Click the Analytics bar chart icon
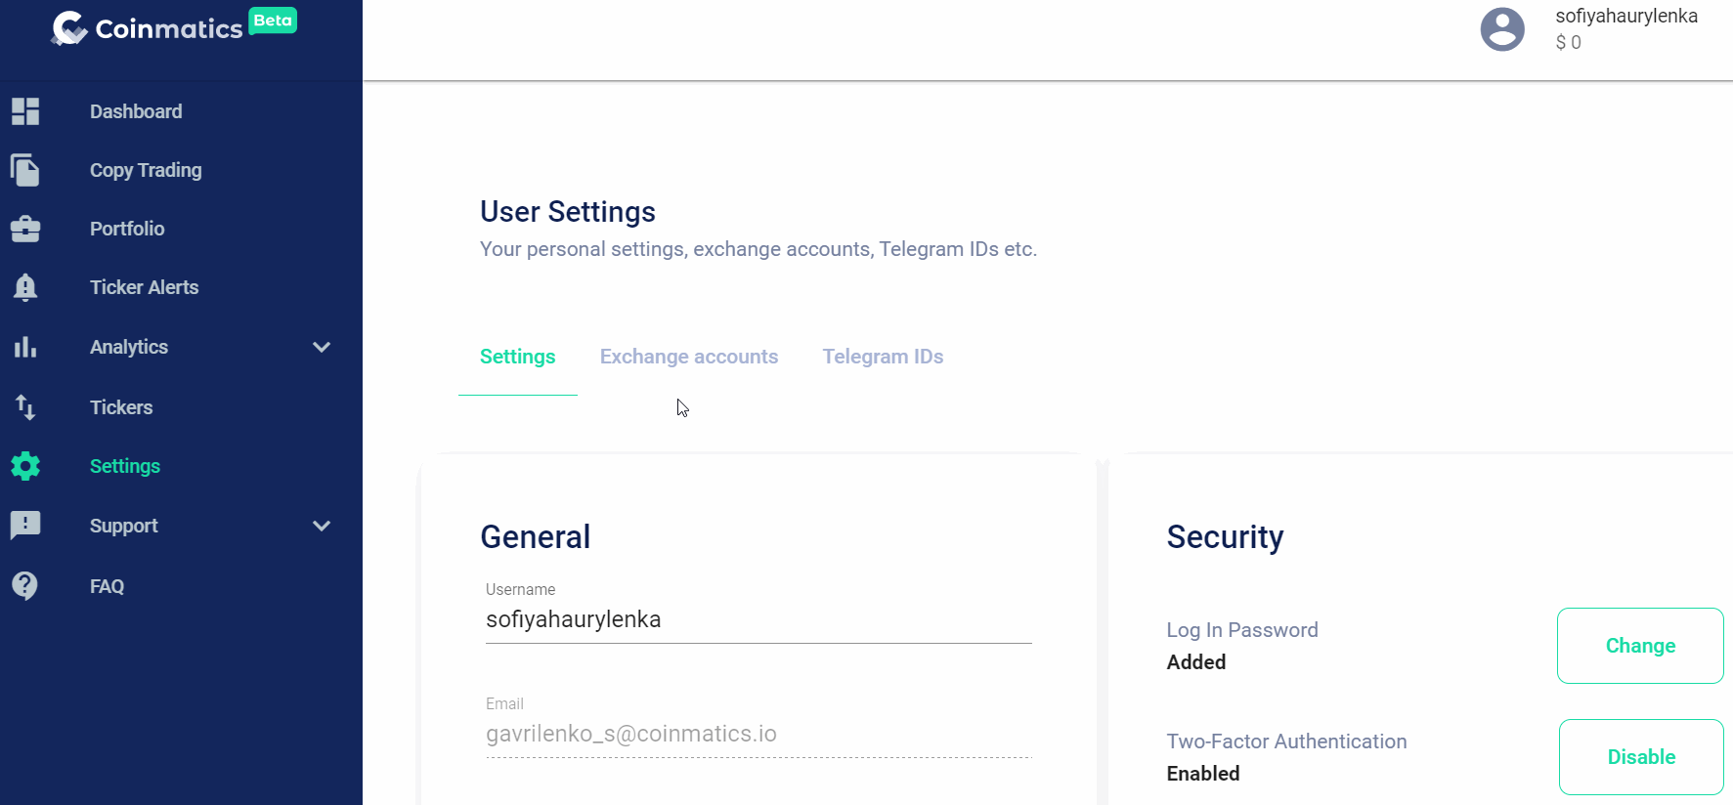 pyautogui.click(x=25, y=347)
